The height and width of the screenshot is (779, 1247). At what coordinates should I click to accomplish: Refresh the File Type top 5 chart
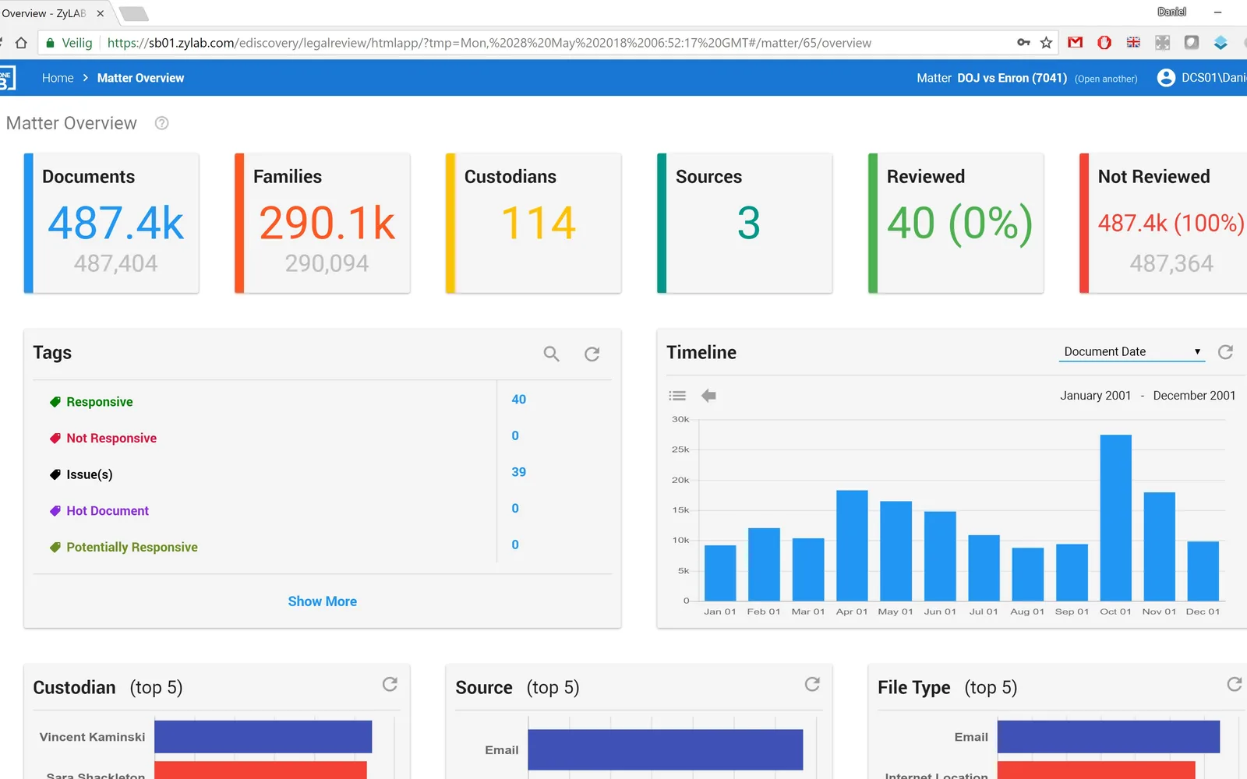1235,684
